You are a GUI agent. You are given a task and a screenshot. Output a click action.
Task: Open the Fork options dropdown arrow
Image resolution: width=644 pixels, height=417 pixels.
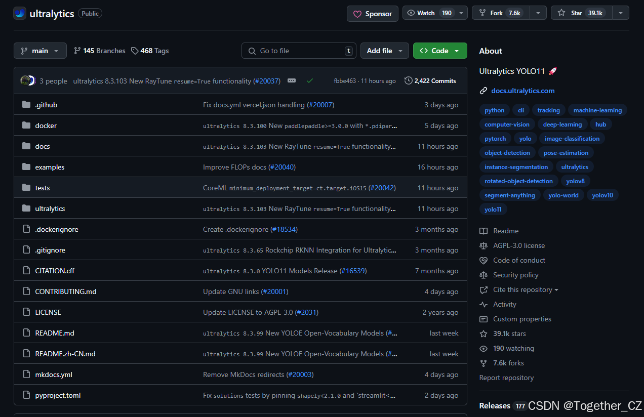pos(538,13)
